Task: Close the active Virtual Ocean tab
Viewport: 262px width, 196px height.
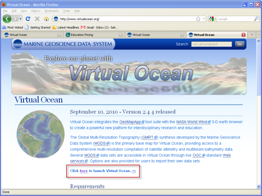Action: coord(243,35)
